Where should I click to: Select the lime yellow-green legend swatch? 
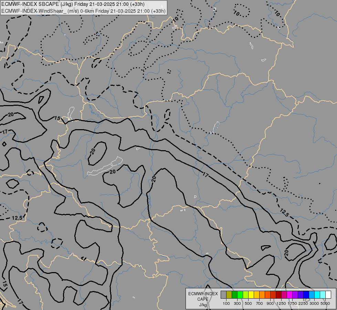click(246, 294)
